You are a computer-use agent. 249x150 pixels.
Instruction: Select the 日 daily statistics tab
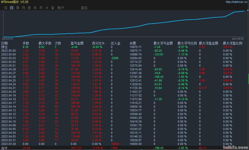coord(11,8)
